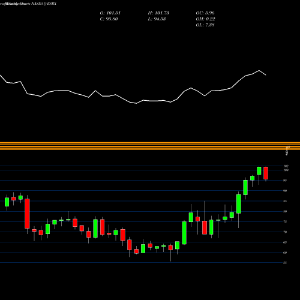Select the low price L: 94.53
This screenshot has width=300, height=300.
point(157,19)
